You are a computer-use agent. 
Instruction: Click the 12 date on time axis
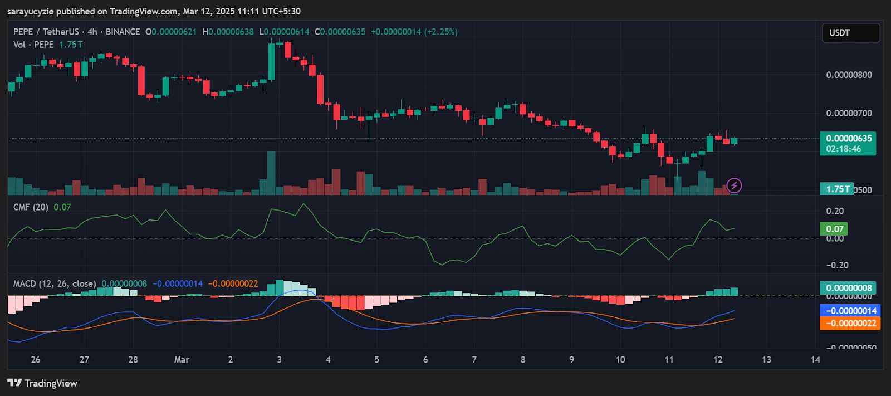[x=718, y=360]
